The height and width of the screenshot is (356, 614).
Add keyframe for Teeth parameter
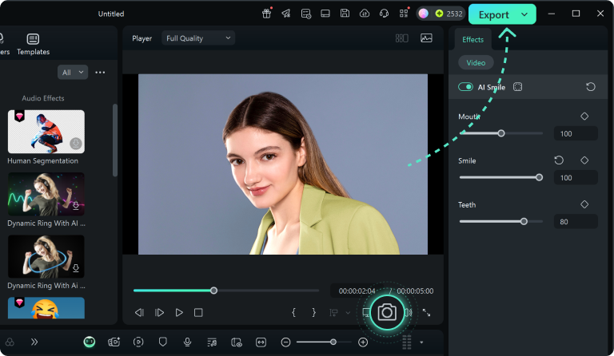click(584, 204)
